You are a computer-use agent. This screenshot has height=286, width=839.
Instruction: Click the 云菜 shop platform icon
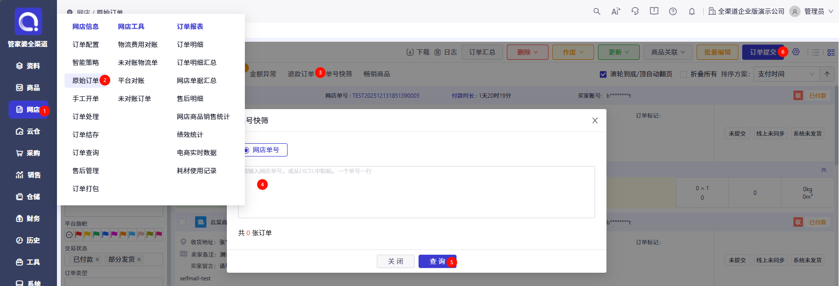[201, 222]
